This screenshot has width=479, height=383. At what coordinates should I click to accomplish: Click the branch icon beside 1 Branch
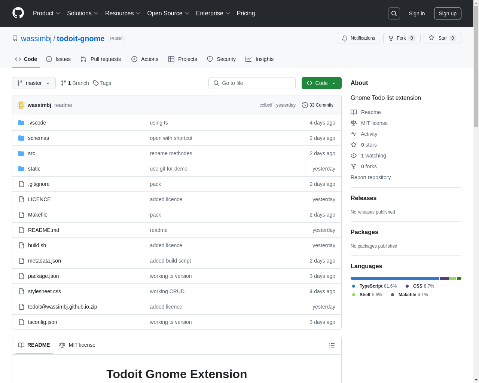[64, 83]
